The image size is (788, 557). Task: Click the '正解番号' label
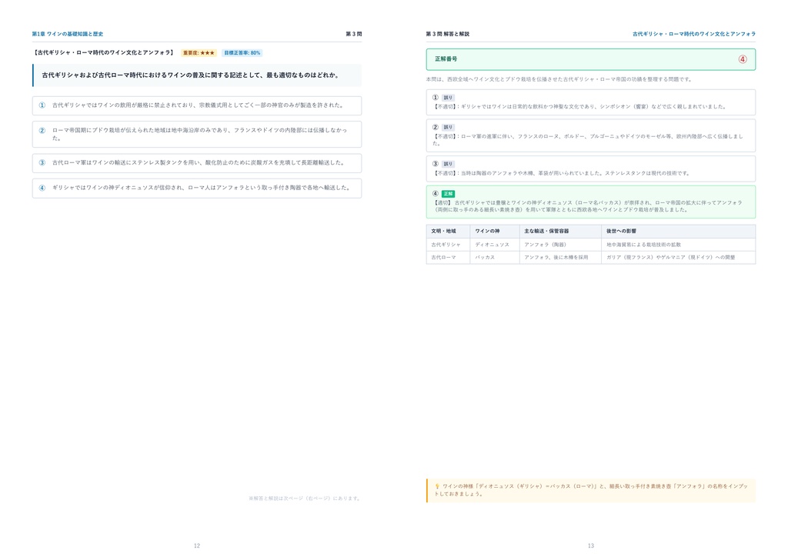(x=446, y=58)
